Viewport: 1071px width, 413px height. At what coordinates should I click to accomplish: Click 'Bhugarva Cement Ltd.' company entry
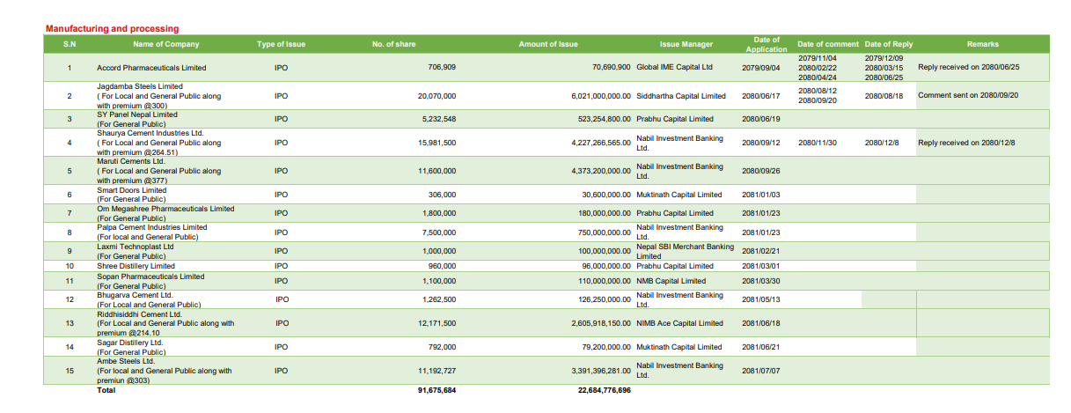(135, 295)
